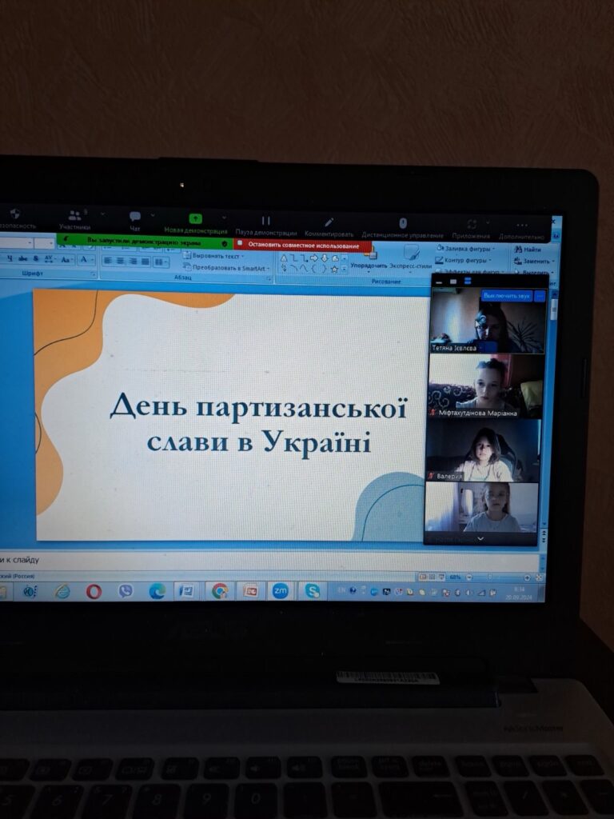
Task: Center text in Абзац group
Action: [x=121, y=261]
